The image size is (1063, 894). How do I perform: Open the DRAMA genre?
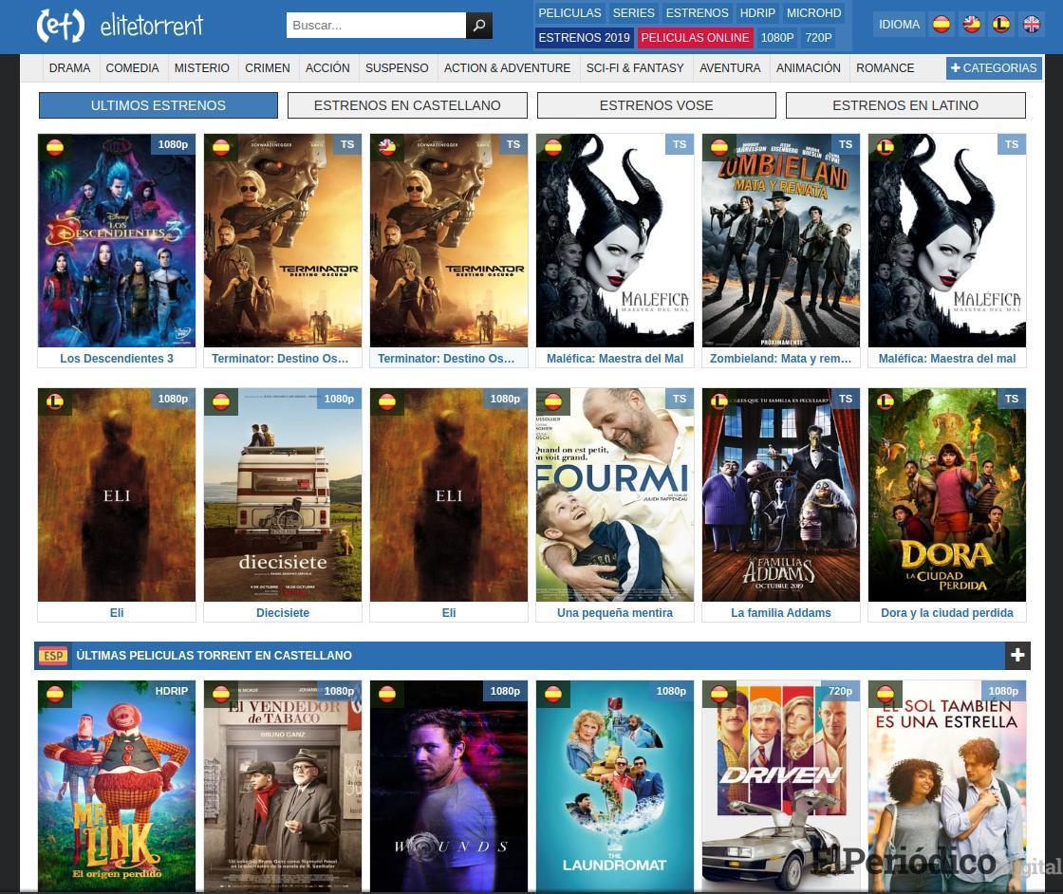70,67
